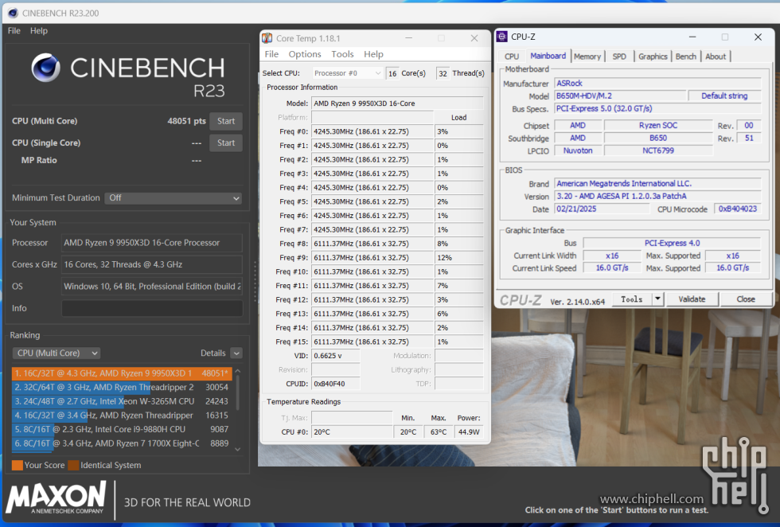The image size is (780, 527).
Task: Minimize the CPU-Z window
Action: (x=692, y=37)
